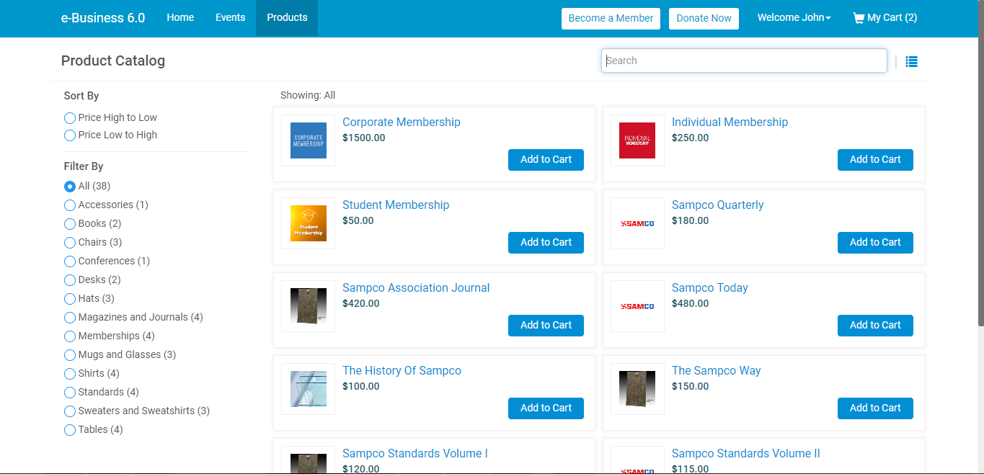Screen dimensions: 984x474
Task: Filter products by Books
Action: coord(69,223)
